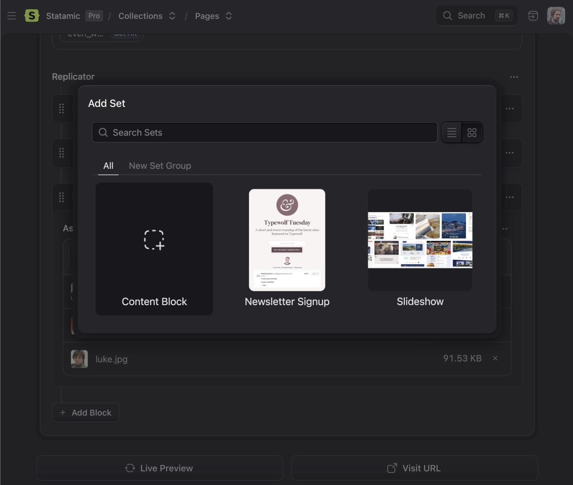Click the Statamic green S logo

(32, 16)
